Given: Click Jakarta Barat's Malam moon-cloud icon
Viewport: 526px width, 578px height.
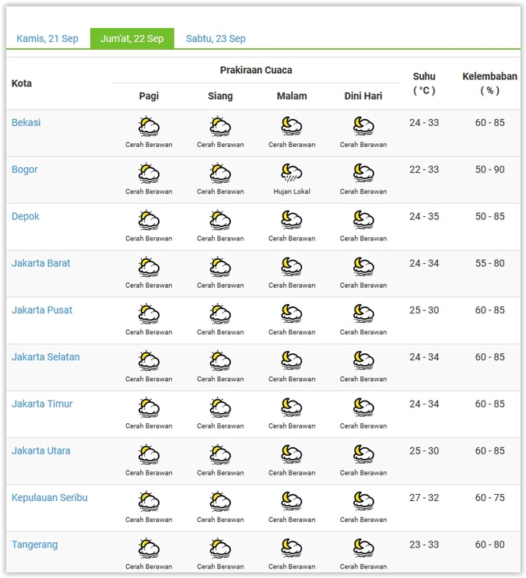Looking at the screenshot, I should (292, 266).
